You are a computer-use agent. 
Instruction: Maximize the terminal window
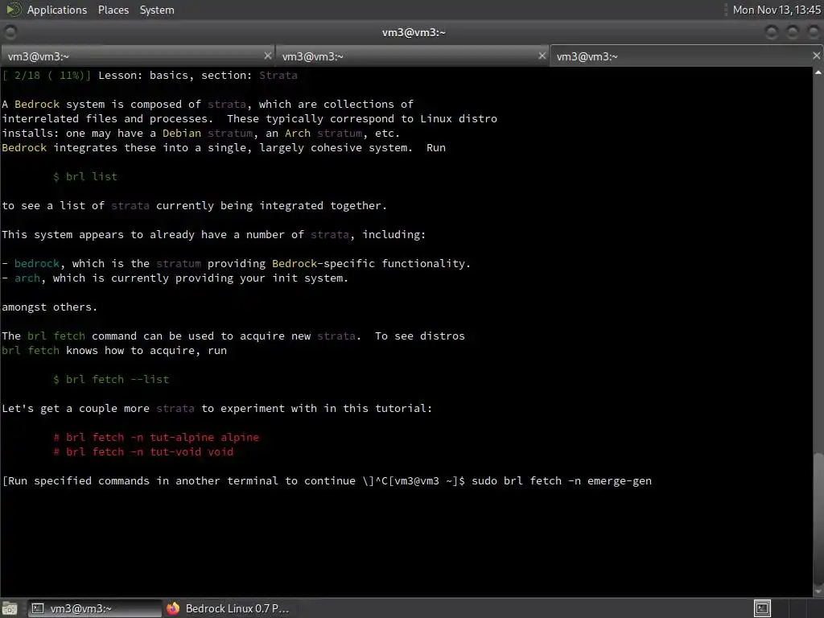(793, 32)
